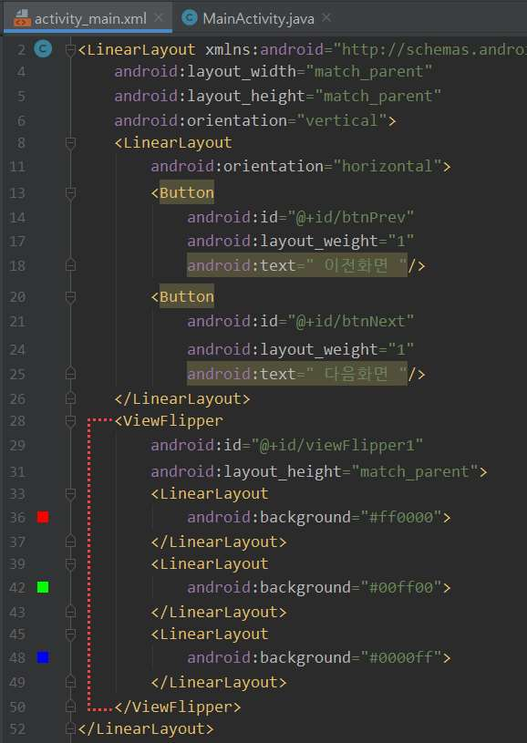Fold the btnPrev Button tag on line 13
This screenshot has height=743, width=527.
coord(70,193)
